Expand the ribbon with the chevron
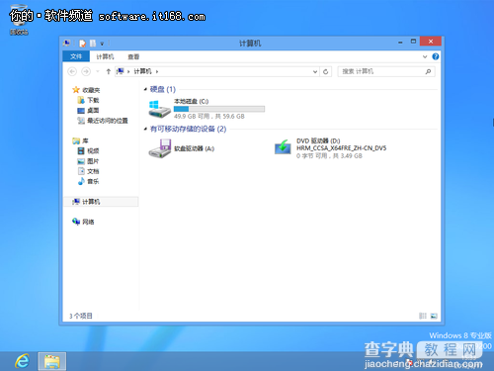This screenshot has width=494, height=371. 425,56
